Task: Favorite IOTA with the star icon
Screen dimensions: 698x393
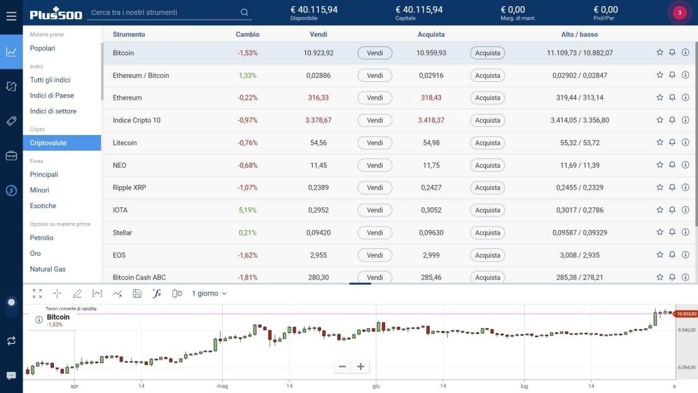Action: click(660, 210)
